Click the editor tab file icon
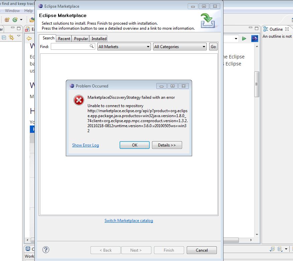293x261 pixels. (27, 29)
